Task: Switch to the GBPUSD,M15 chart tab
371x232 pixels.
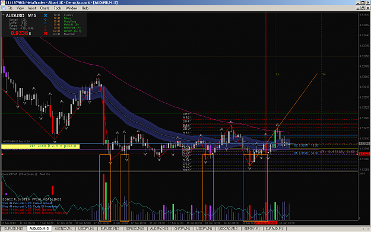Action: (x=135, y=228)
